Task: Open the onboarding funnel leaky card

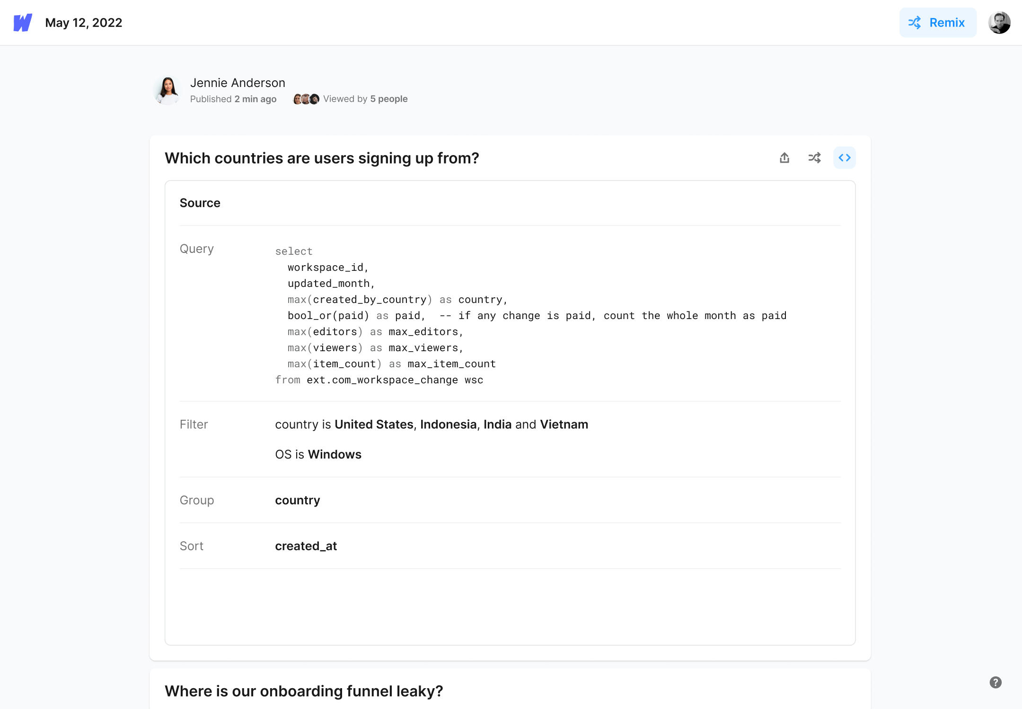Action: [304, 691]
